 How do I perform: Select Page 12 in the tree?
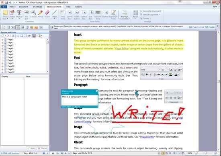[x=11, y=72]
